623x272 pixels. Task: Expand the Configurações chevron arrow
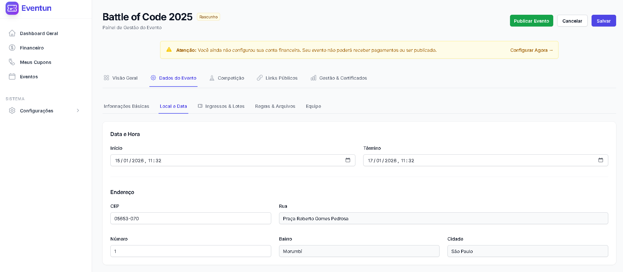pos(78,111)
